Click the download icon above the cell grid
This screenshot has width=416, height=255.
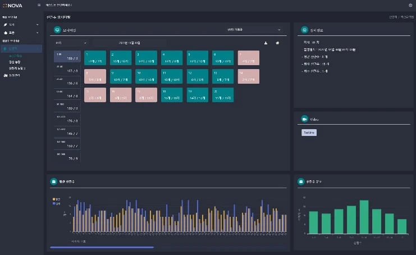266,43
